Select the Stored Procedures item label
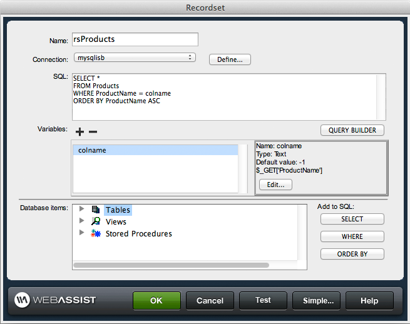410x324 pixels. (138, 233)
